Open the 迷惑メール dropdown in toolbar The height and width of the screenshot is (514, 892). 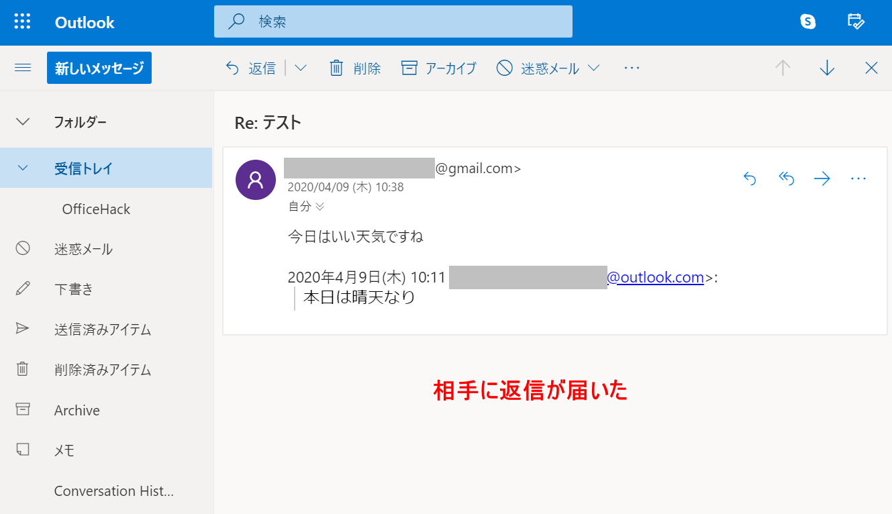coord(593,68)
